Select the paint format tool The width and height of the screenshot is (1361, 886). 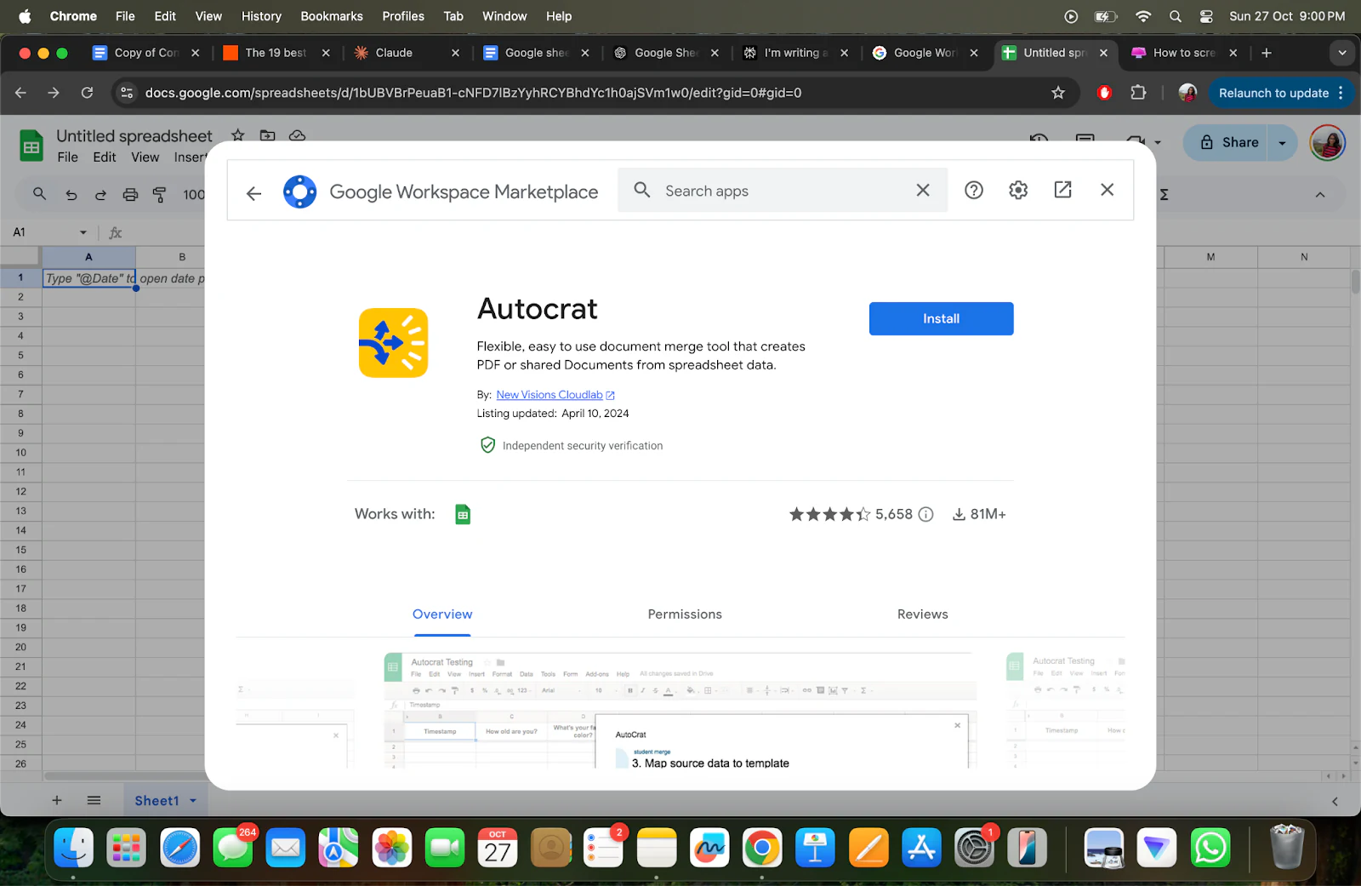tap(159, 195)
